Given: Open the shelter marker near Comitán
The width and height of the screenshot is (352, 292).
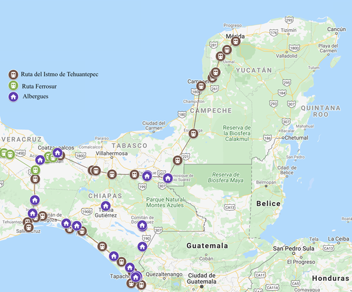Looking at the screenshot, I should click(142, 225).
